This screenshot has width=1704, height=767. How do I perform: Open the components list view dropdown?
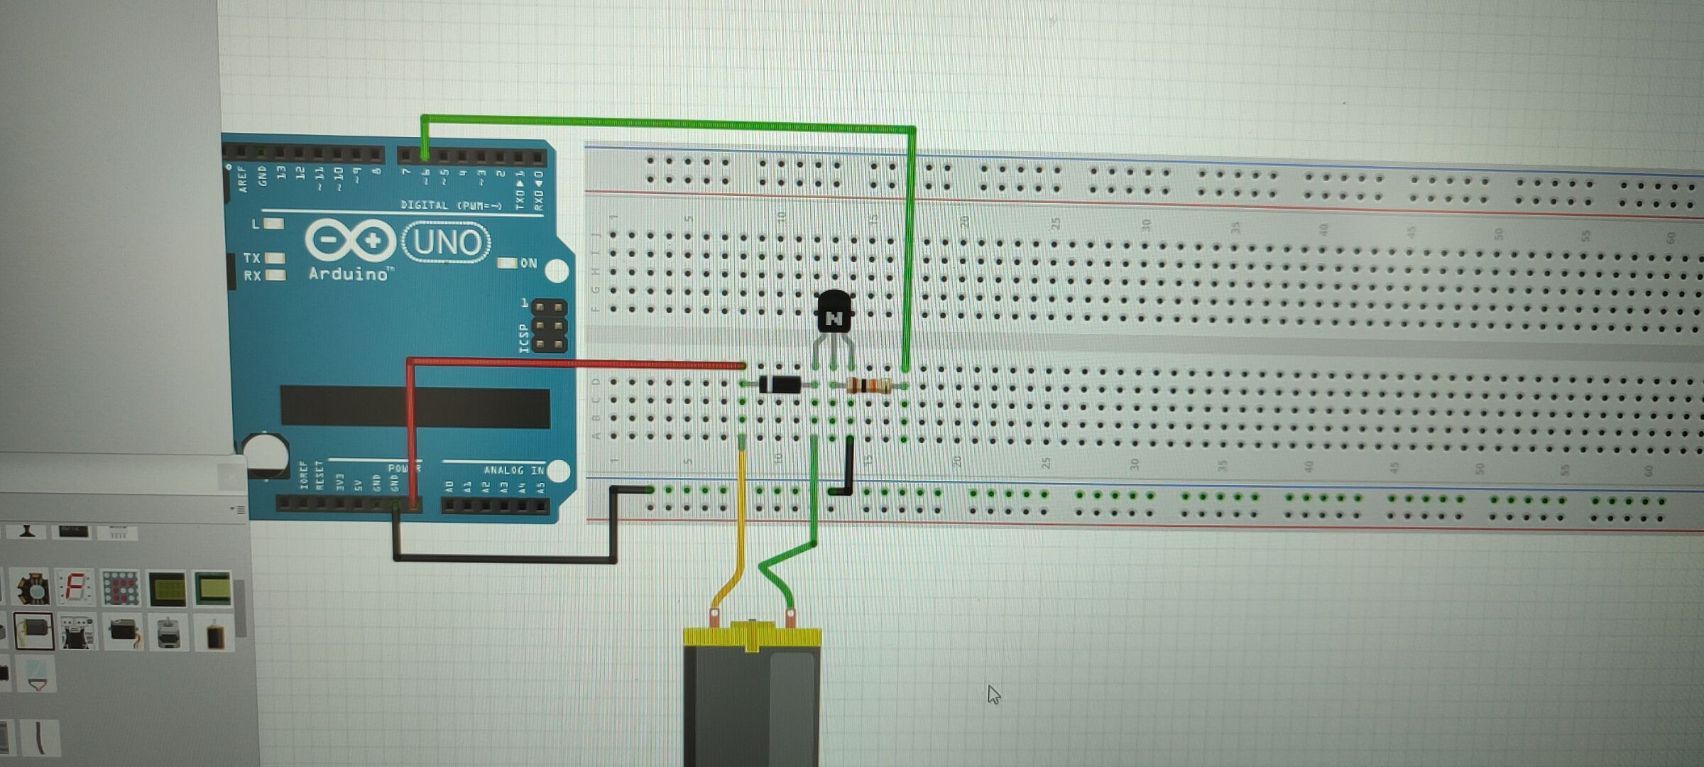tap(239, 510)
